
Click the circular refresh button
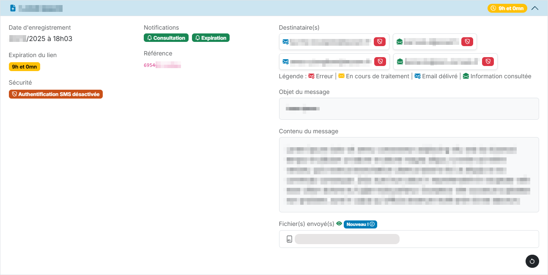pos(532,261)
